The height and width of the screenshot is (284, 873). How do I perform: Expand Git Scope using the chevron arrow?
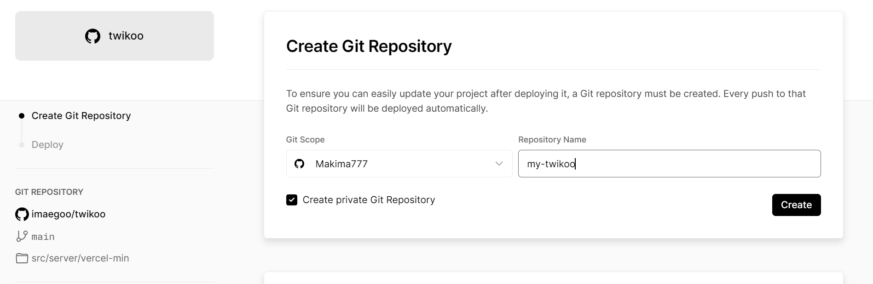coord(499,164)
